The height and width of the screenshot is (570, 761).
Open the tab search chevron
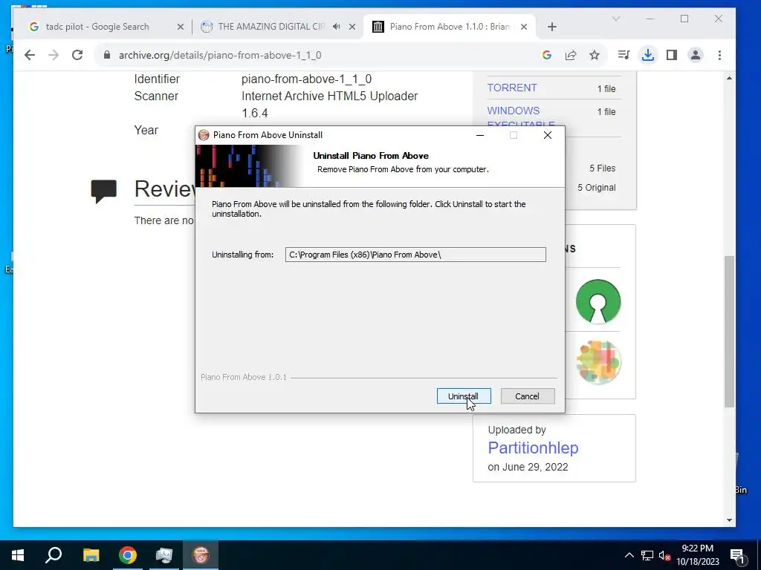tap(616, 19)
